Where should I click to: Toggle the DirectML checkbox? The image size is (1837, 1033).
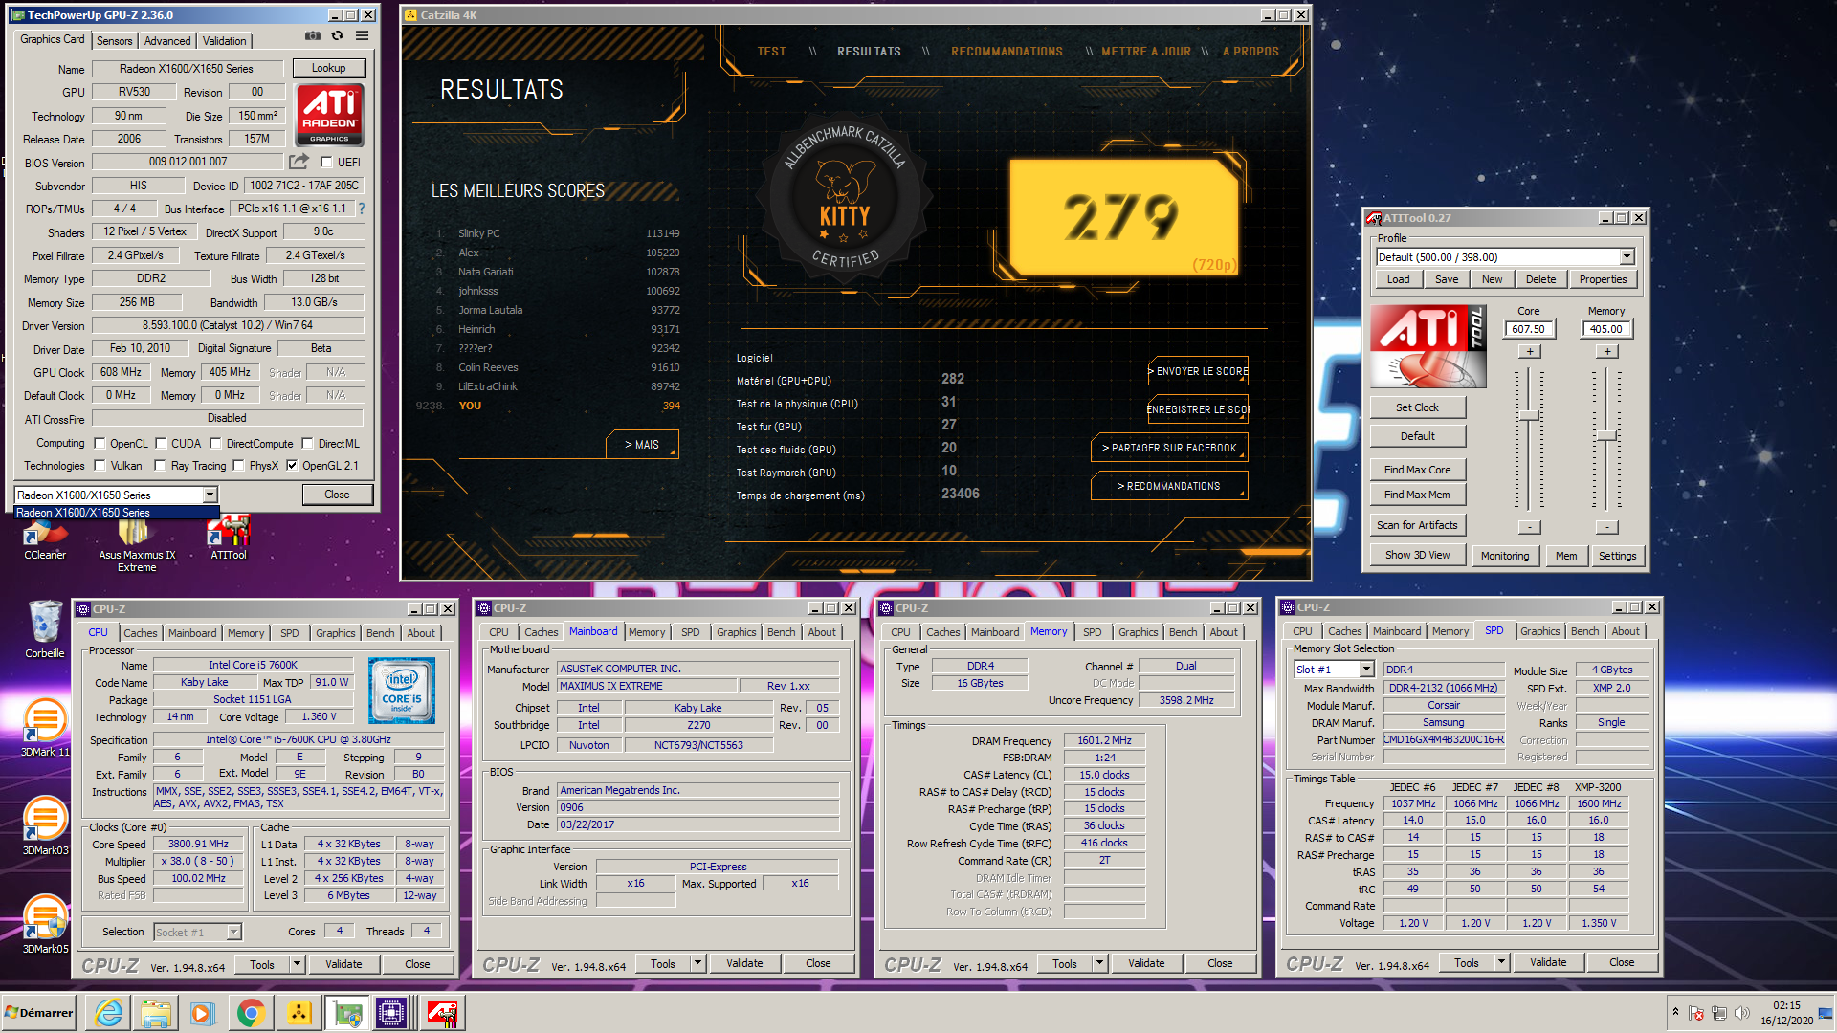pyautogui.click(x=307, y=443)
